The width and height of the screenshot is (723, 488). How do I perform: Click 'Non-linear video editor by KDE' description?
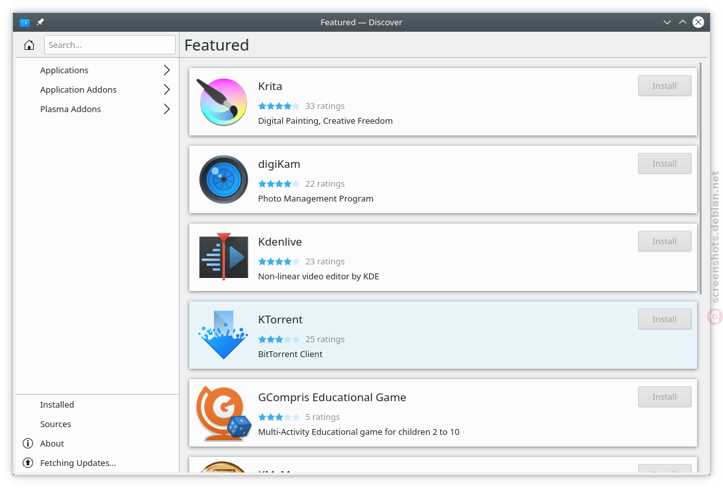click(x=318, y=277)
